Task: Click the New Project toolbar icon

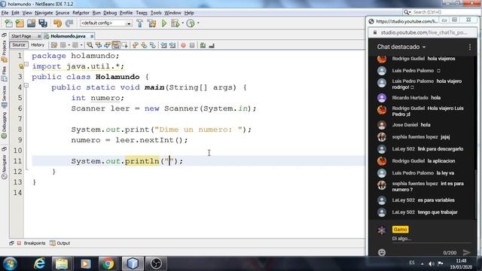Action: click(20, 23)
